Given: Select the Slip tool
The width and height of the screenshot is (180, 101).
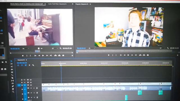Looking at the screenshot, I should click(x=12, y=81).
